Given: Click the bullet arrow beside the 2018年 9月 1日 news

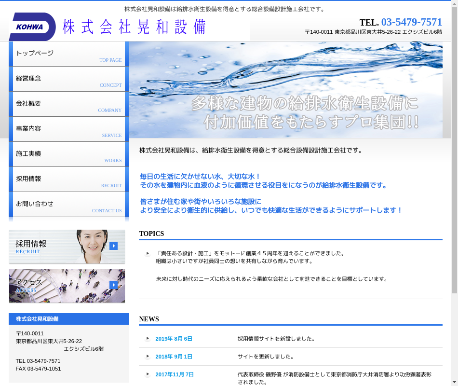Looking at the screenshot, I should tap(148, 357).
